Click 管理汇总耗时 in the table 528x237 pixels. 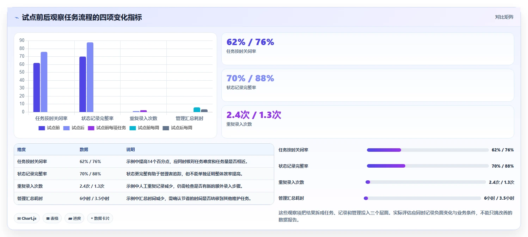coord(30,199)
